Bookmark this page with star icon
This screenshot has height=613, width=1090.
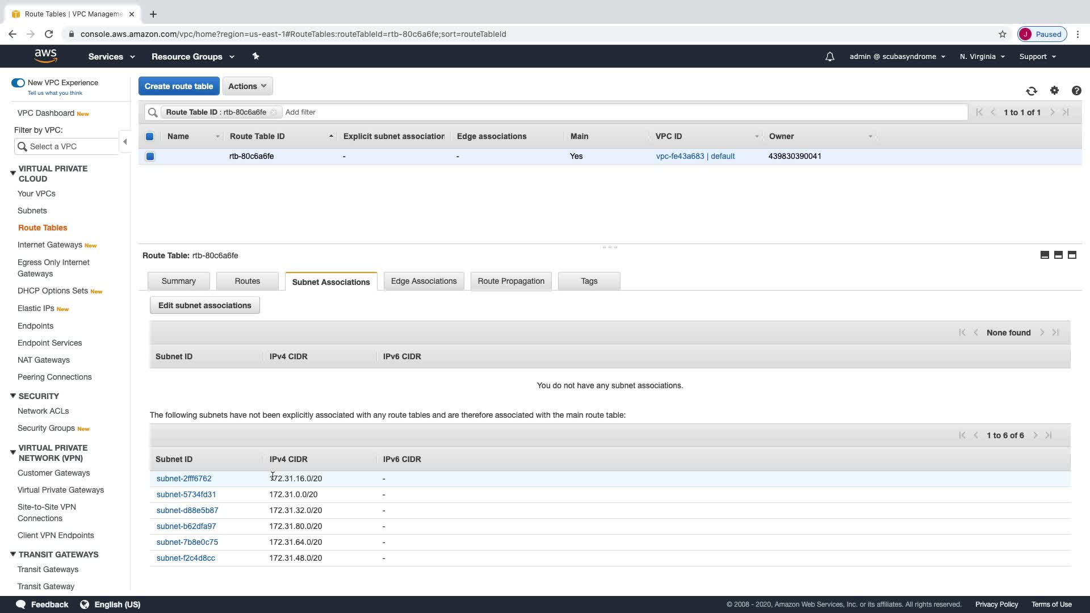(x=1003, y=34)
